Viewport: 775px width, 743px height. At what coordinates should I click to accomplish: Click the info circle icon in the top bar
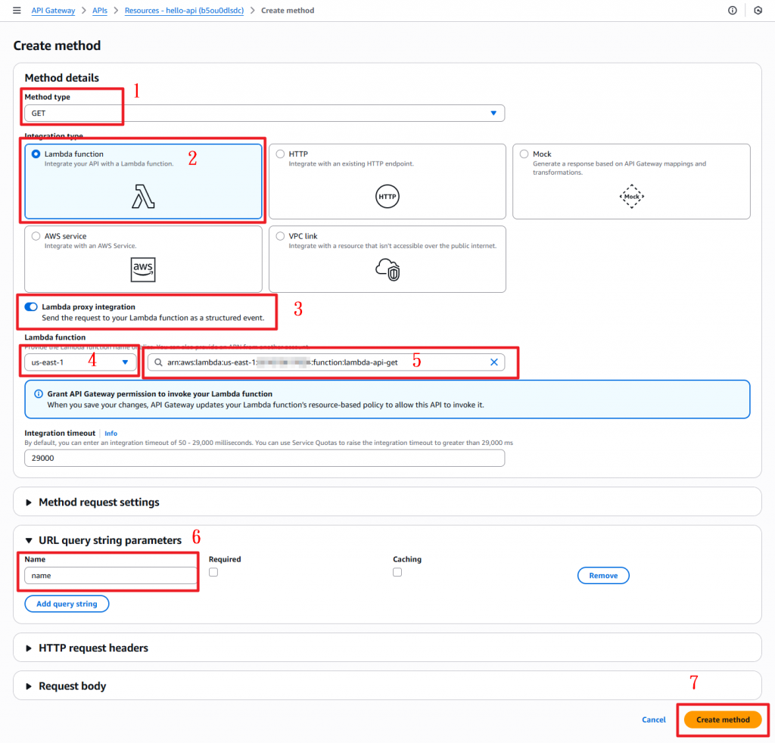point(733,11)
